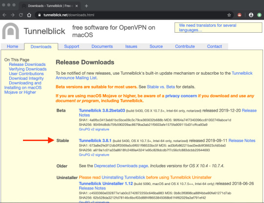This screenshot has height=203, width=264.
Task: Open the 'privacy concern' link
Action: (181, 96)
